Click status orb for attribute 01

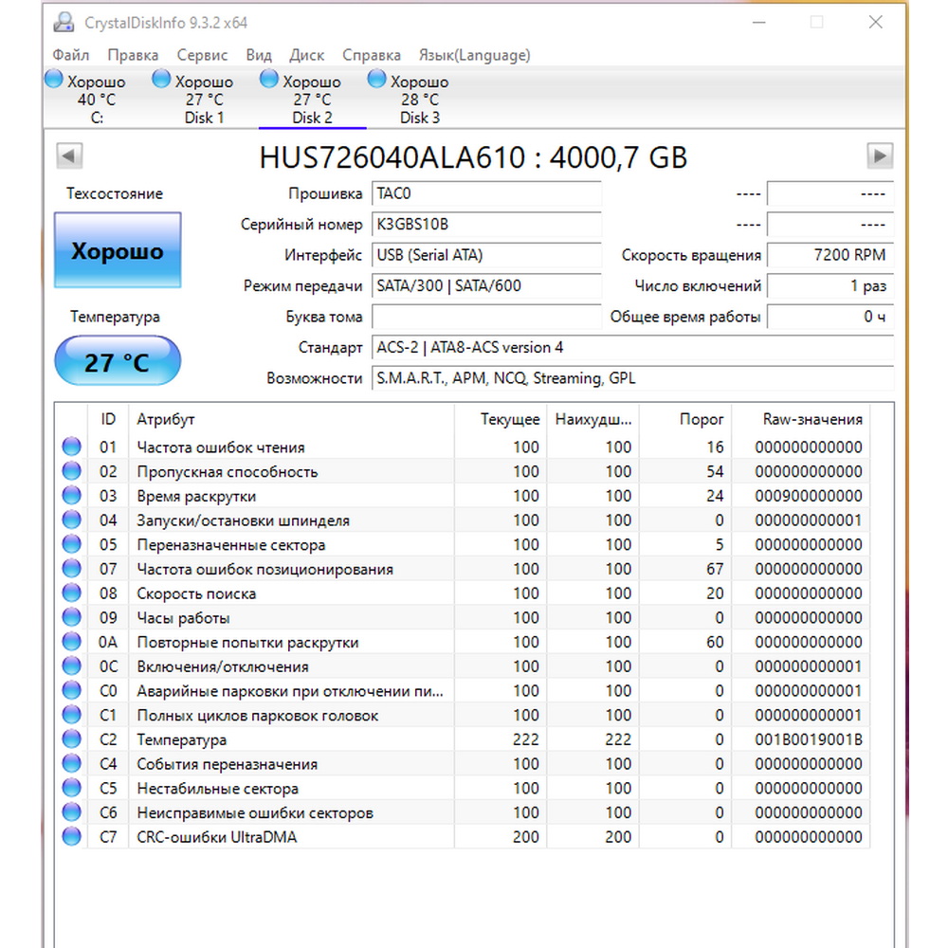pyautogui.click(x=71, y=447)
